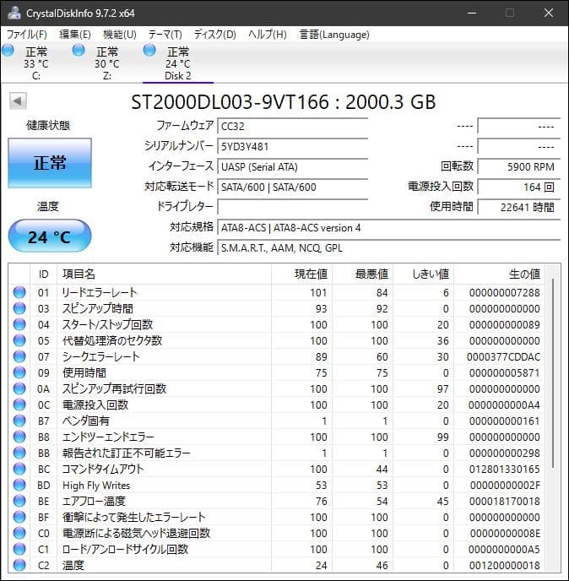The height and width of the screenshot is (581, 569).
Task: Click the interface field UASP (Serial ATA)
Action: [293, 166]
